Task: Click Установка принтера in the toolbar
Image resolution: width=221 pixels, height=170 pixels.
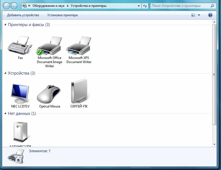Action: pos(62,15)
